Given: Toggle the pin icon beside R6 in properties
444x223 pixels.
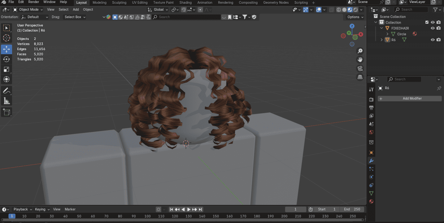Looking at the screenshot, I should [x=439, y=88].
